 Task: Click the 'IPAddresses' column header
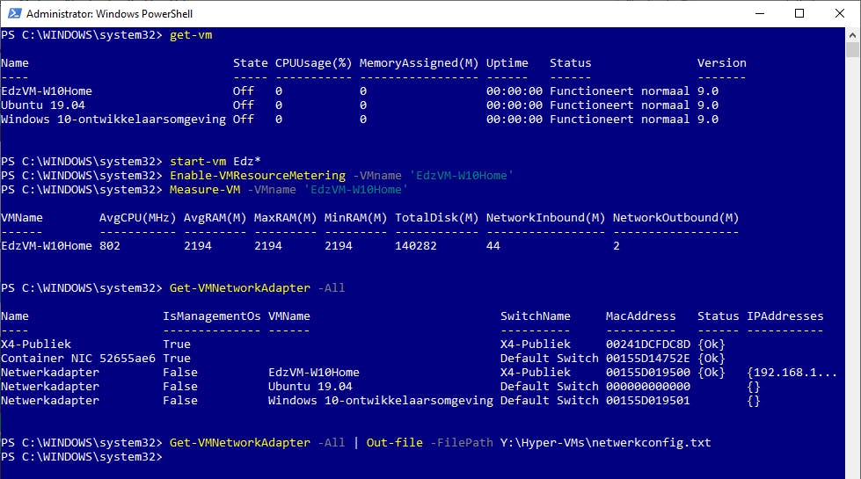tap(785, 316)
